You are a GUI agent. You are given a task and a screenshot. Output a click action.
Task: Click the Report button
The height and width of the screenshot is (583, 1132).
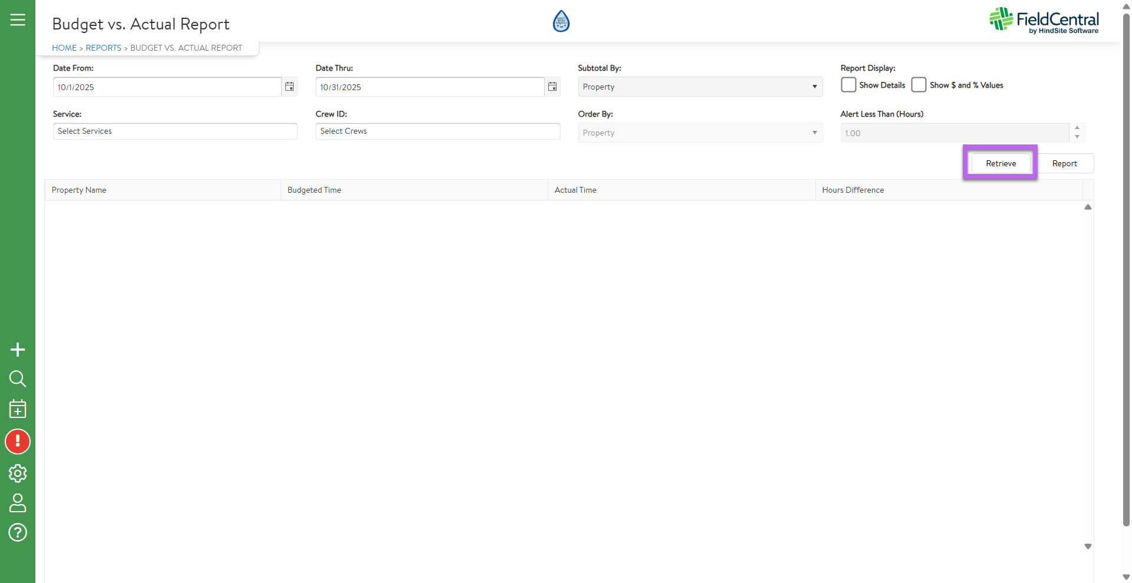pos(1064,163)
